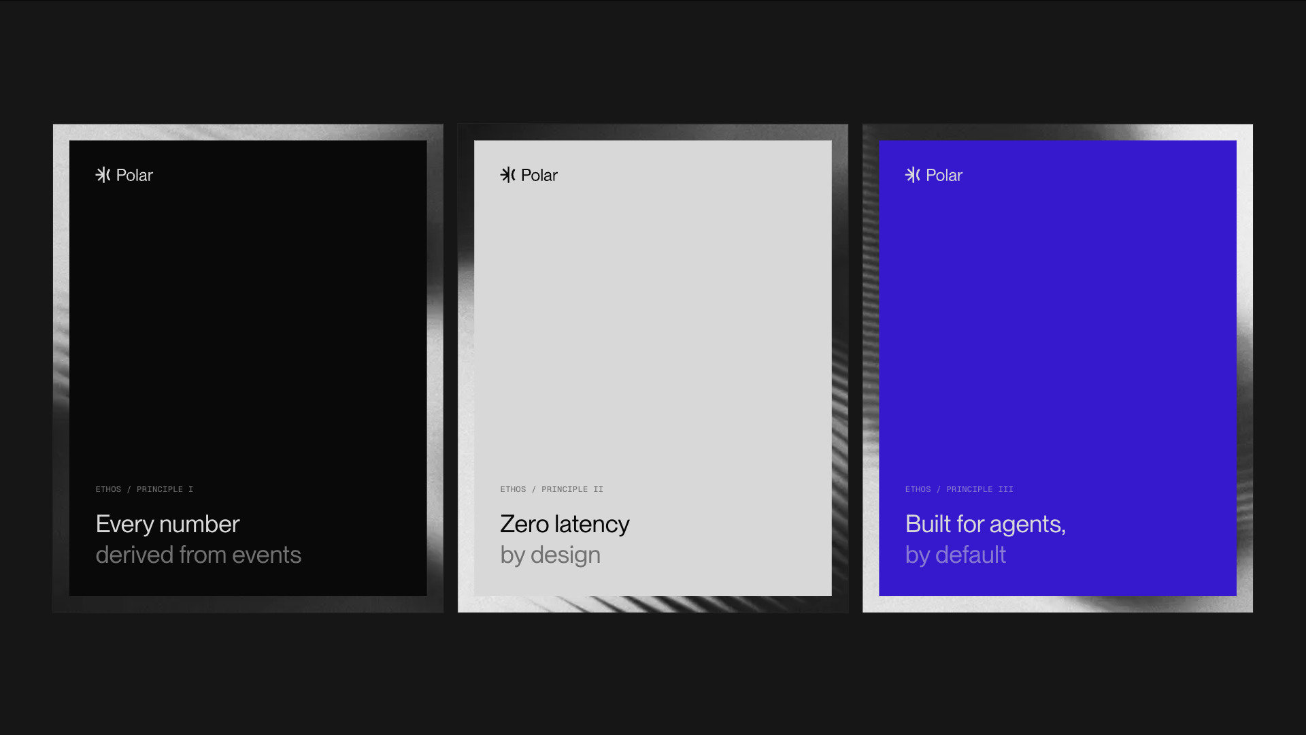1306x735 pixels.
Task: Select the 'ETHOS / PRINCIPLE III' label
Action: point(959,489)
